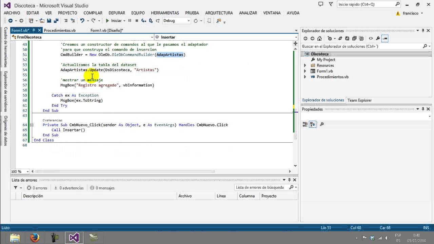Redo the last undone action
The height and width of the screenshot is (244, 434).
click(x=93, y=21)
